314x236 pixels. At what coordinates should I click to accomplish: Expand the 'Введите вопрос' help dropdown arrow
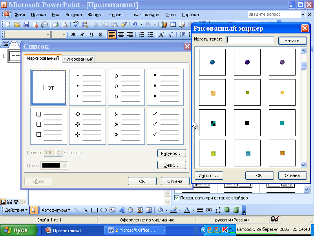pos(303,15)
